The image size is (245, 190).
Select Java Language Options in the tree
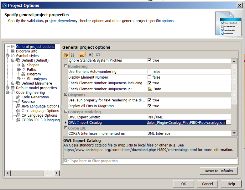click(40, 106)
